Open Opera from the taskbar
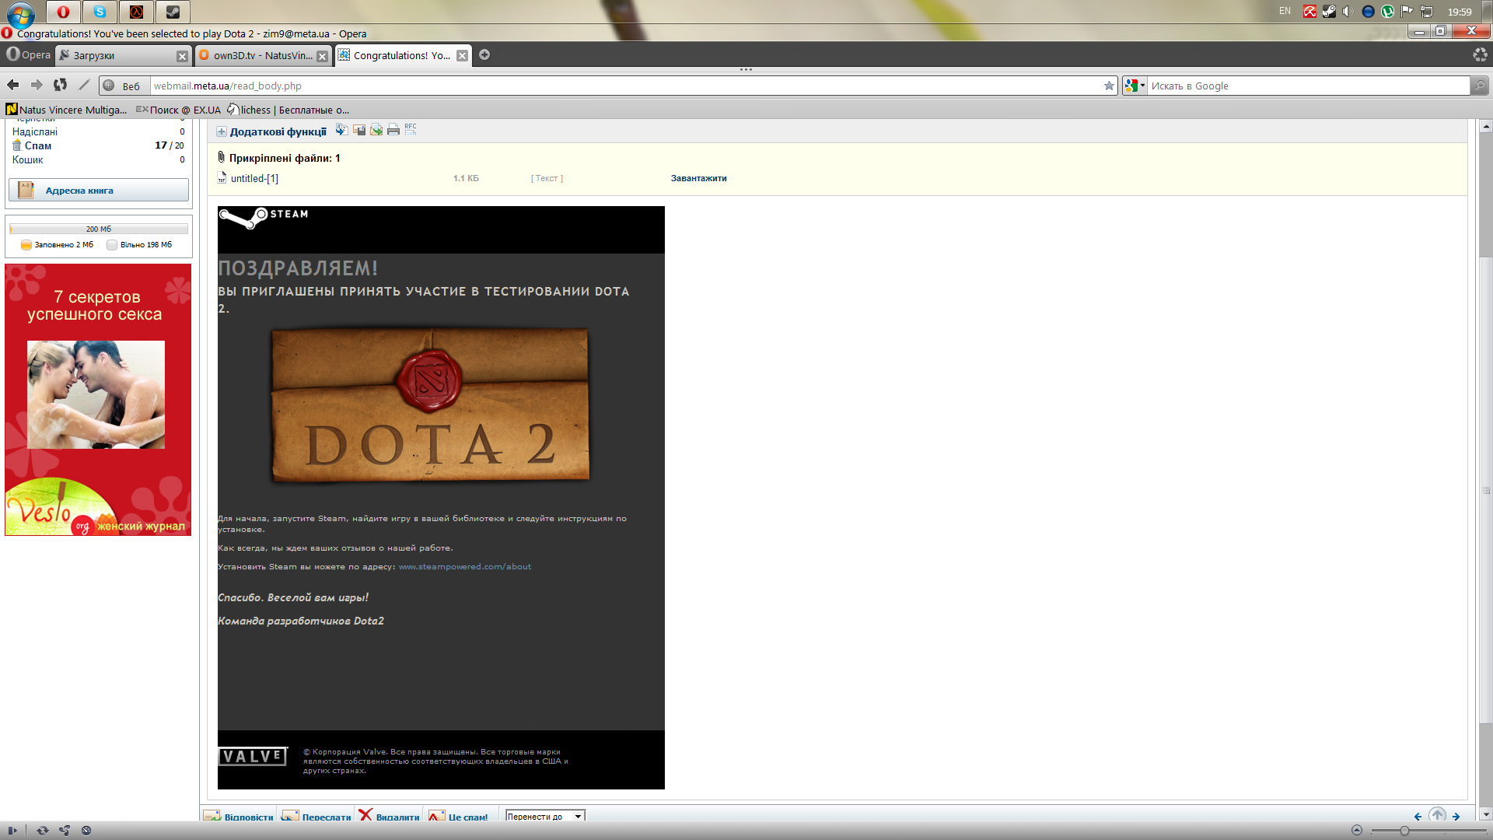Screen dimensions: 1493x840 (x=63, y=12)
